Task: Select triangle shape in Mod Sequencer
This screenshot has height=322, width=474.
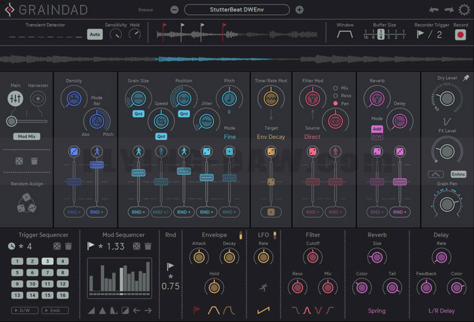Action: pyautogui.click(x=102, y=310)
